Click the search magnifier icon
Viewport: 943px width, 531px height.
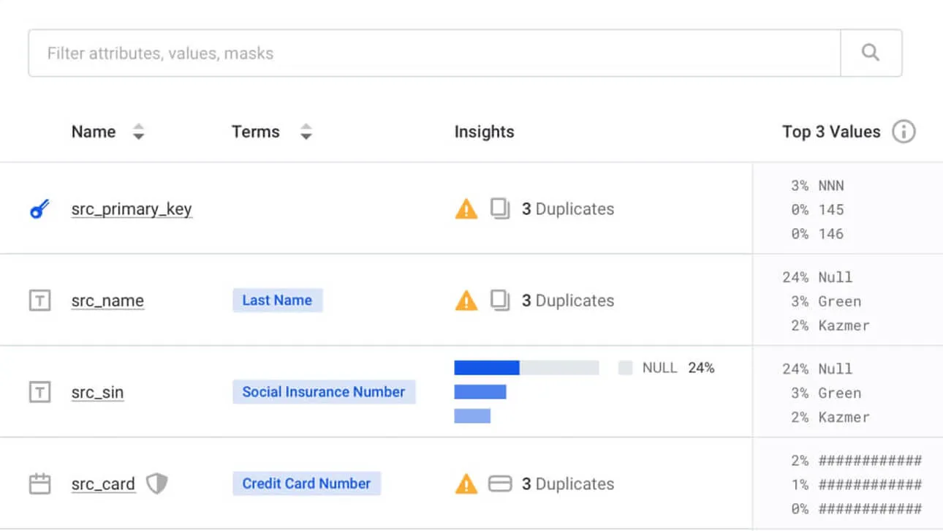point(870,53)
